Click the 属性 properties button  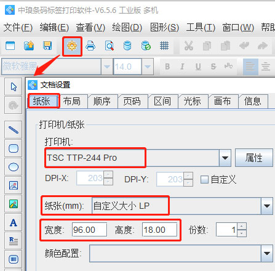[x=254, y=158]
